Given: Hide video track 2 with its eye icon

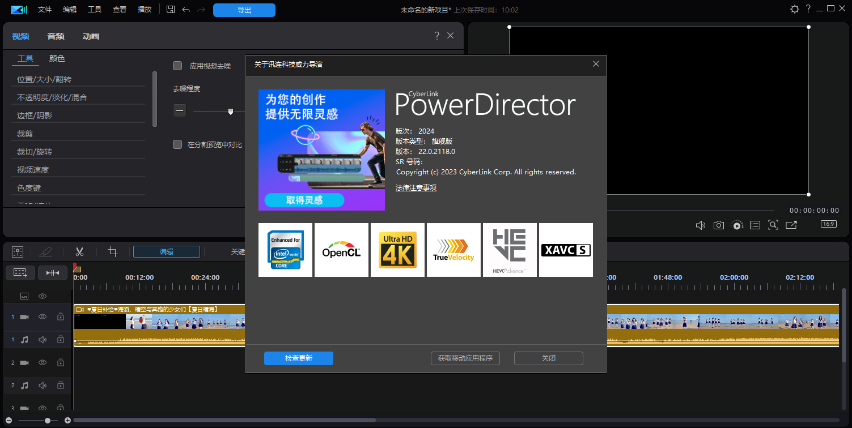Looking at the screenshot, I should pyautogui.click(x=43, y=362).
